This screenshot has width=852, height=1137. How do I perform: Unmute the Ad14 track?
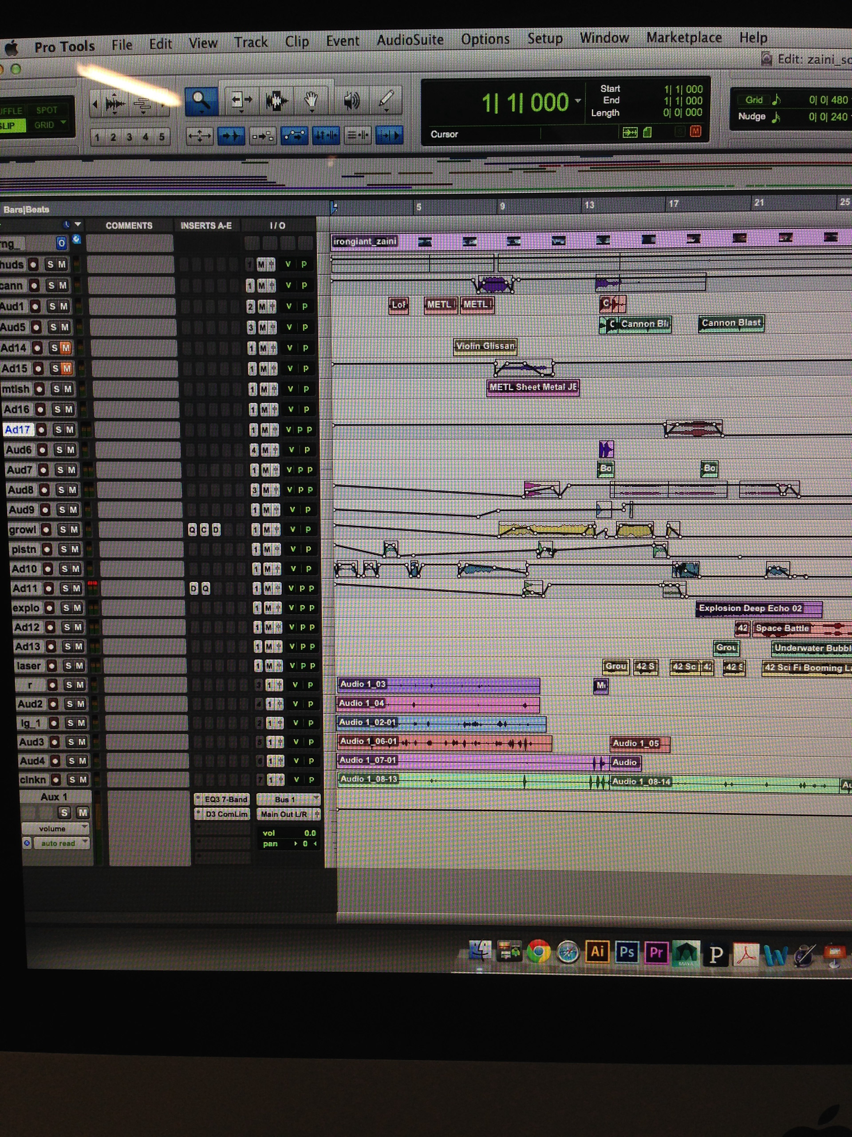pos(66,348)
